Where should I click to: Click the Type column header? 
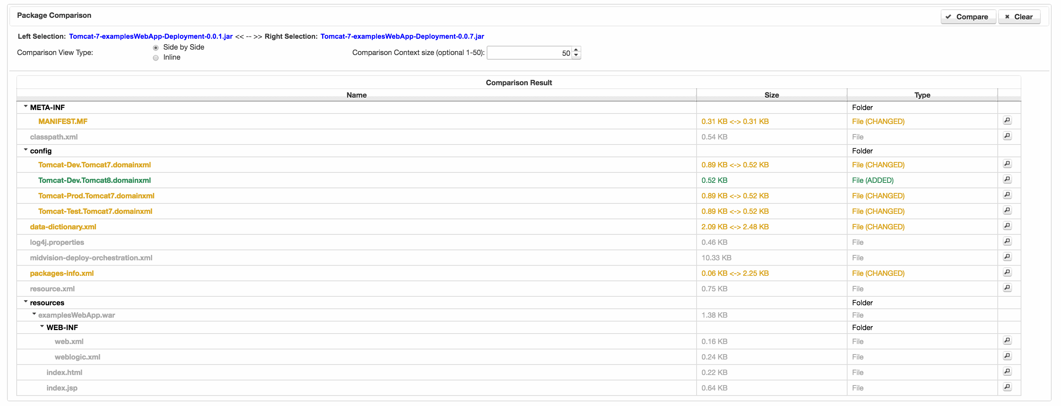tap(922, 95)
